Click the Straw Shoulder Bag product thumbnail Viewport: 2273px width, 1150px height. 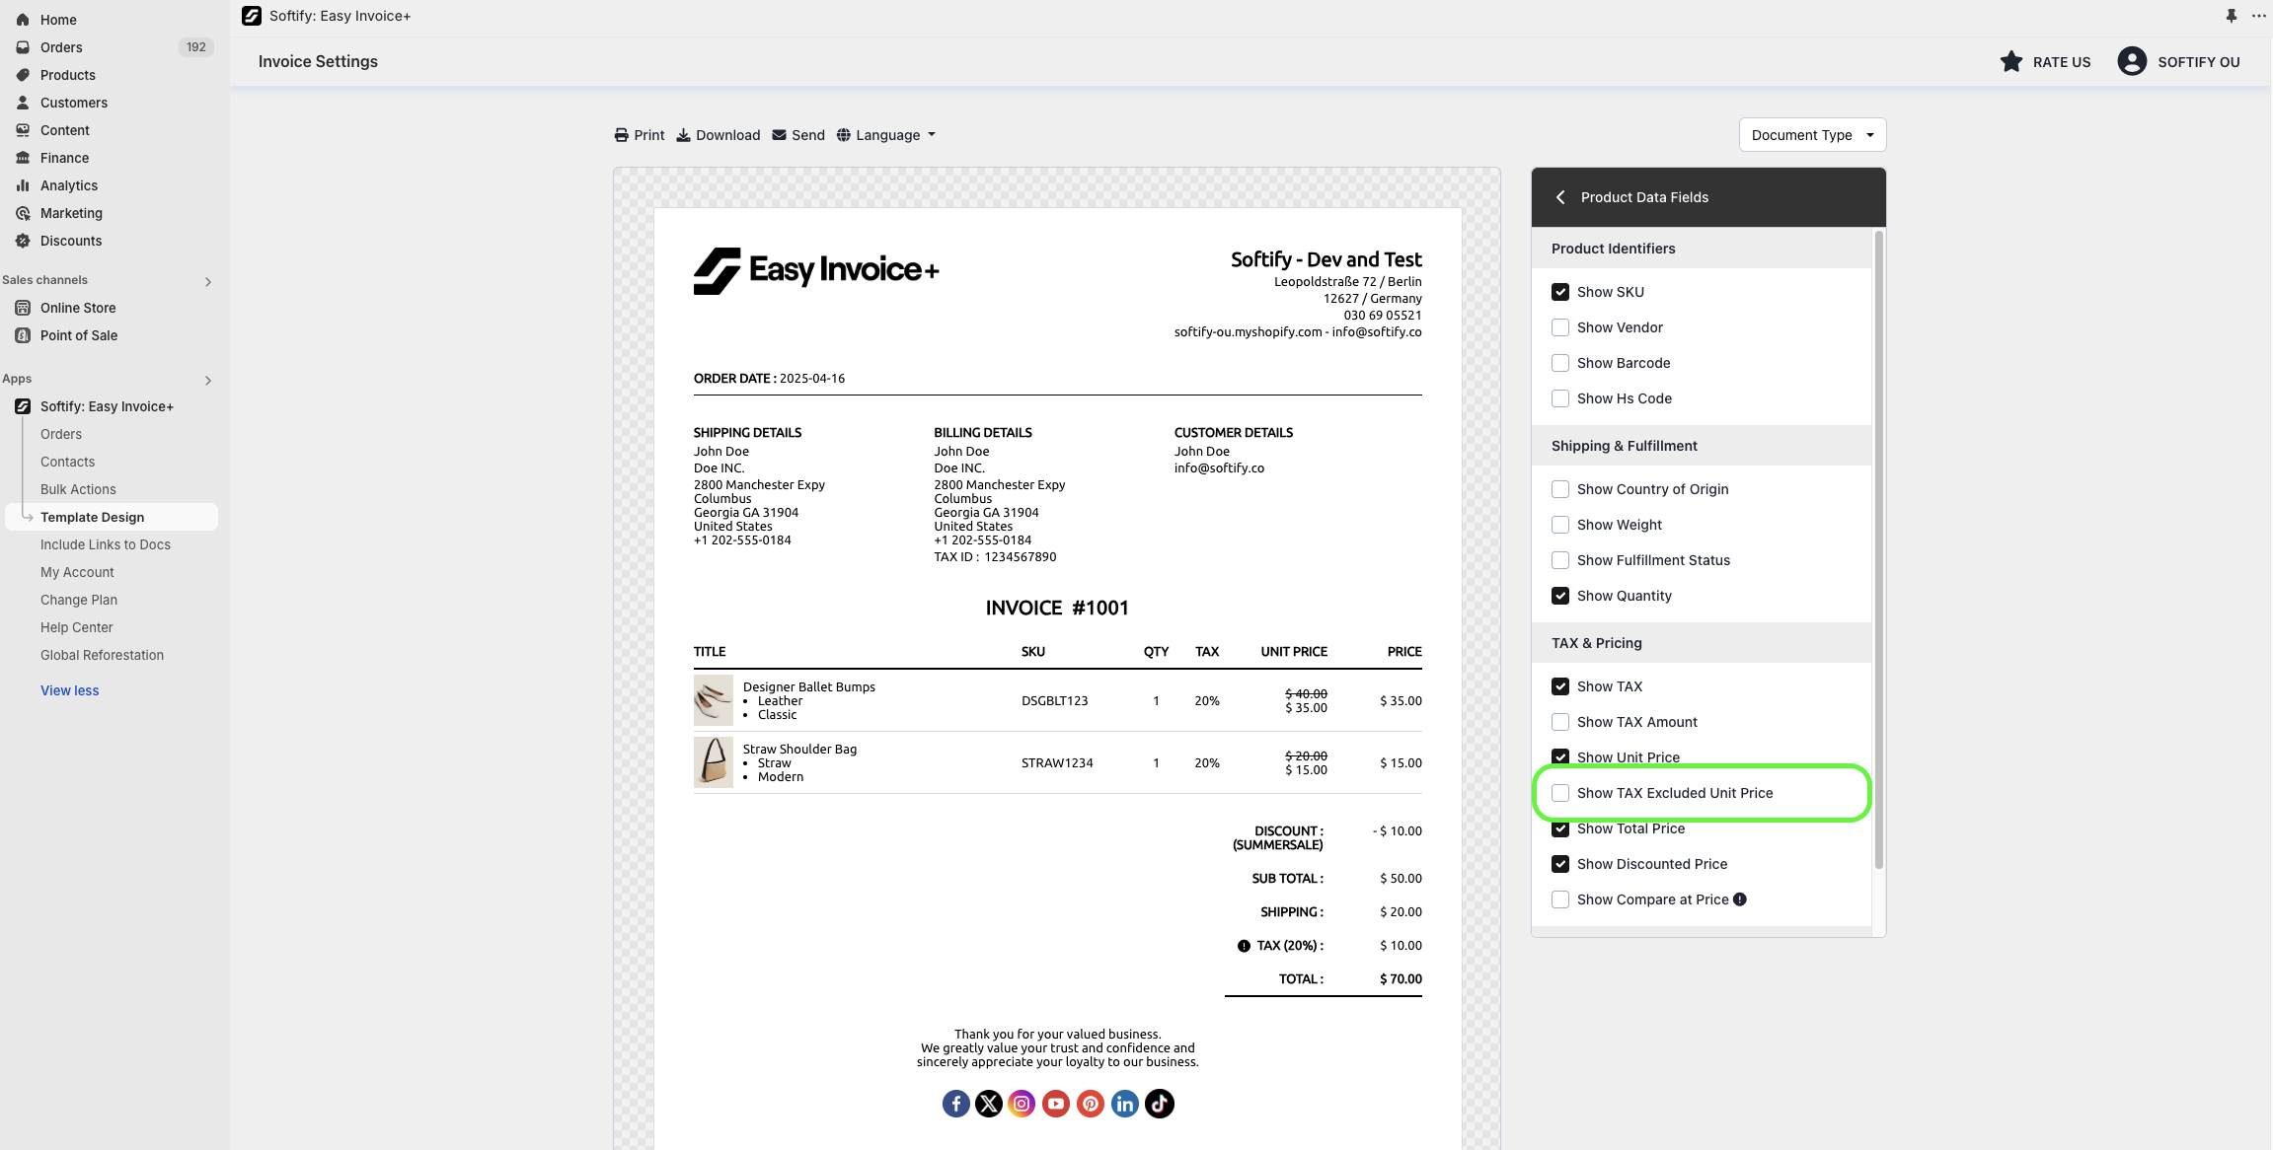pyautogui.click(x=713, y=762)
